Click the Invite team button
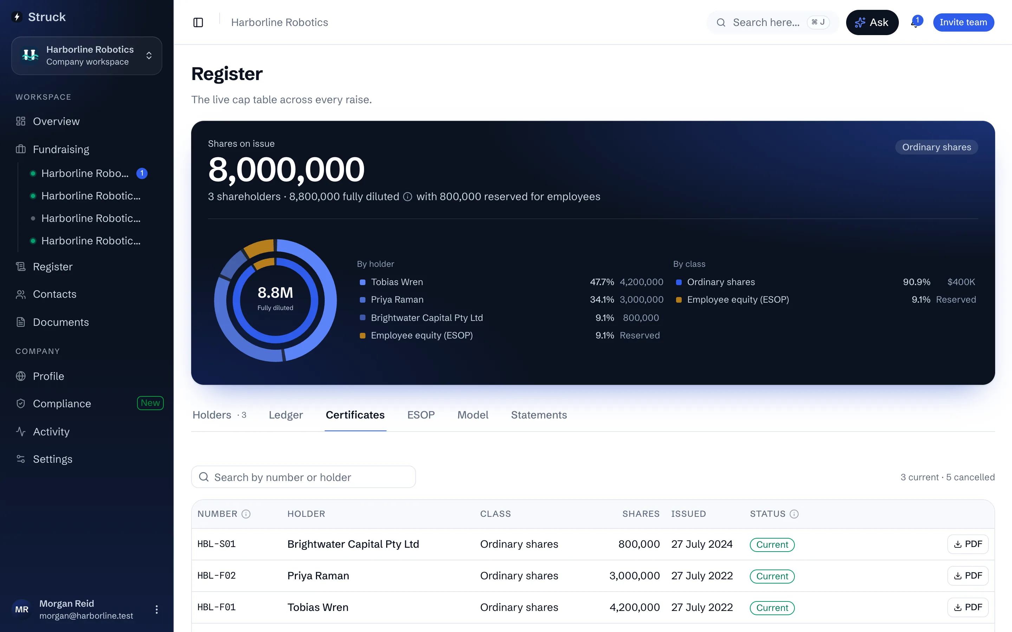The image size is (1012, 632). pos(963,22)
